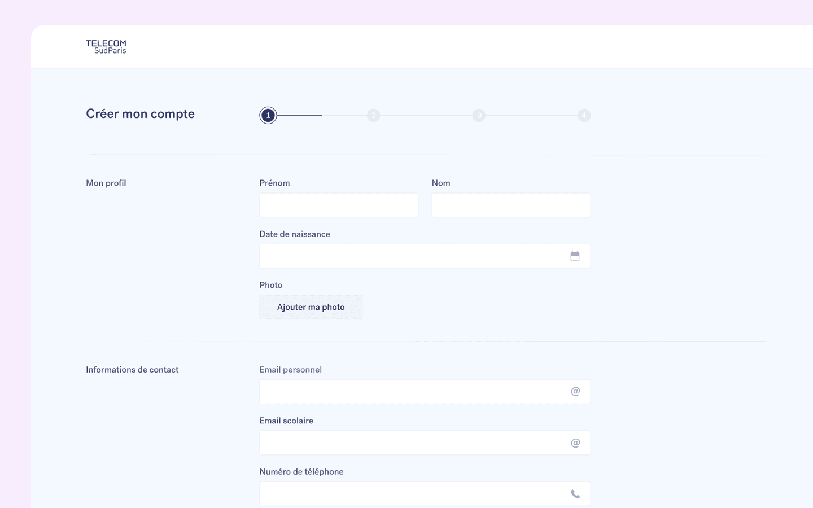Screen dimensions: 813x508
Task: Click the Email scolaire input field
Action: point(412,443)
